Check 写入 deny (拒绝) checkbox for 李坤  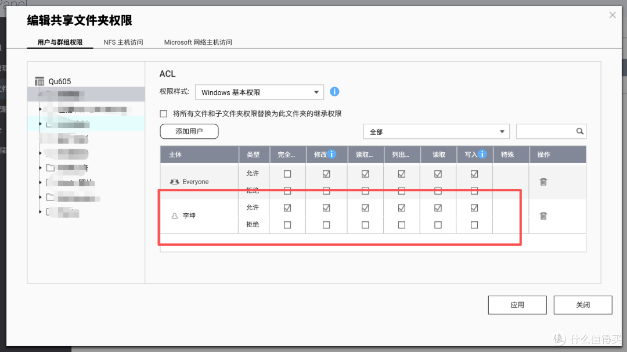474,225
